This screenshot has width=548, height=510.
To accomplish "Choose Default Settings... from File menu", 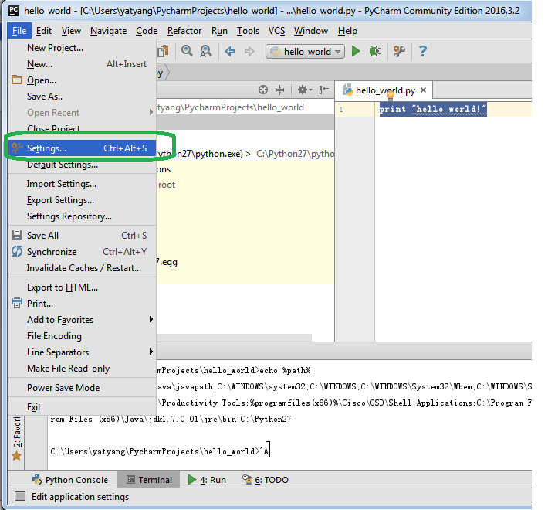I will click(x=82, y=165).
